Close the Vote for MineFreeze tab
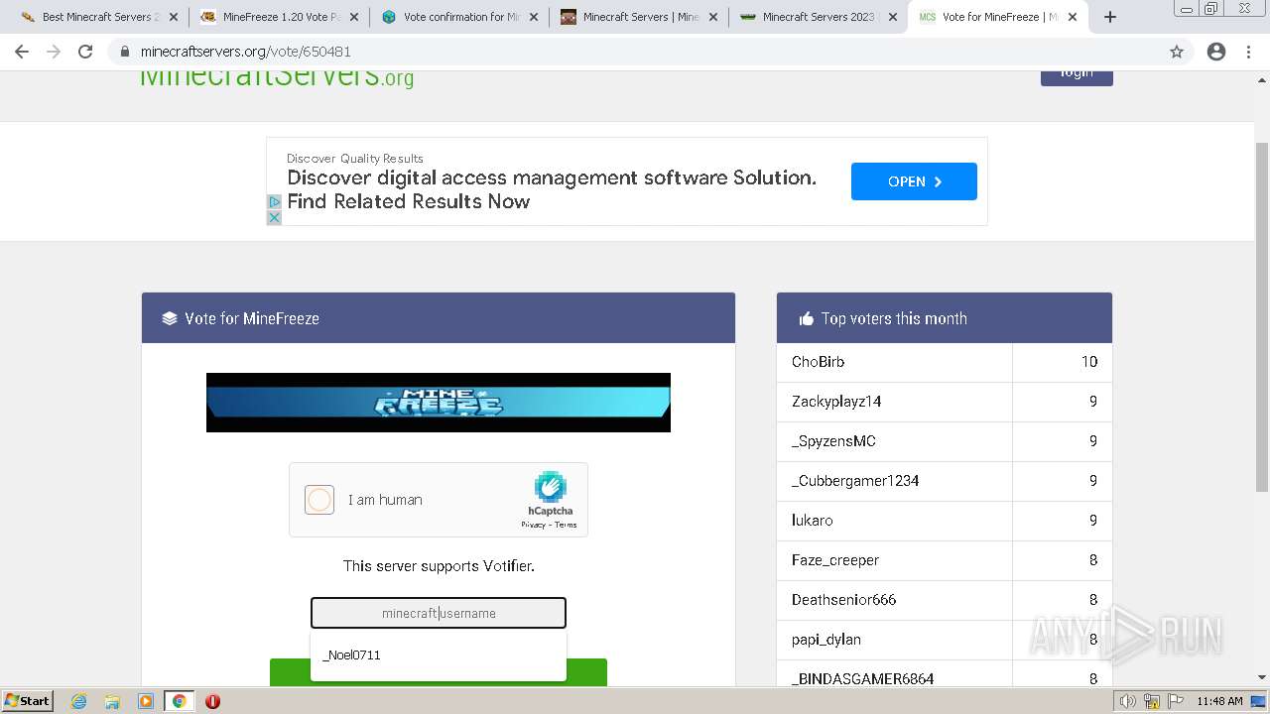The image size is (1270, 714). (1073, 17)
